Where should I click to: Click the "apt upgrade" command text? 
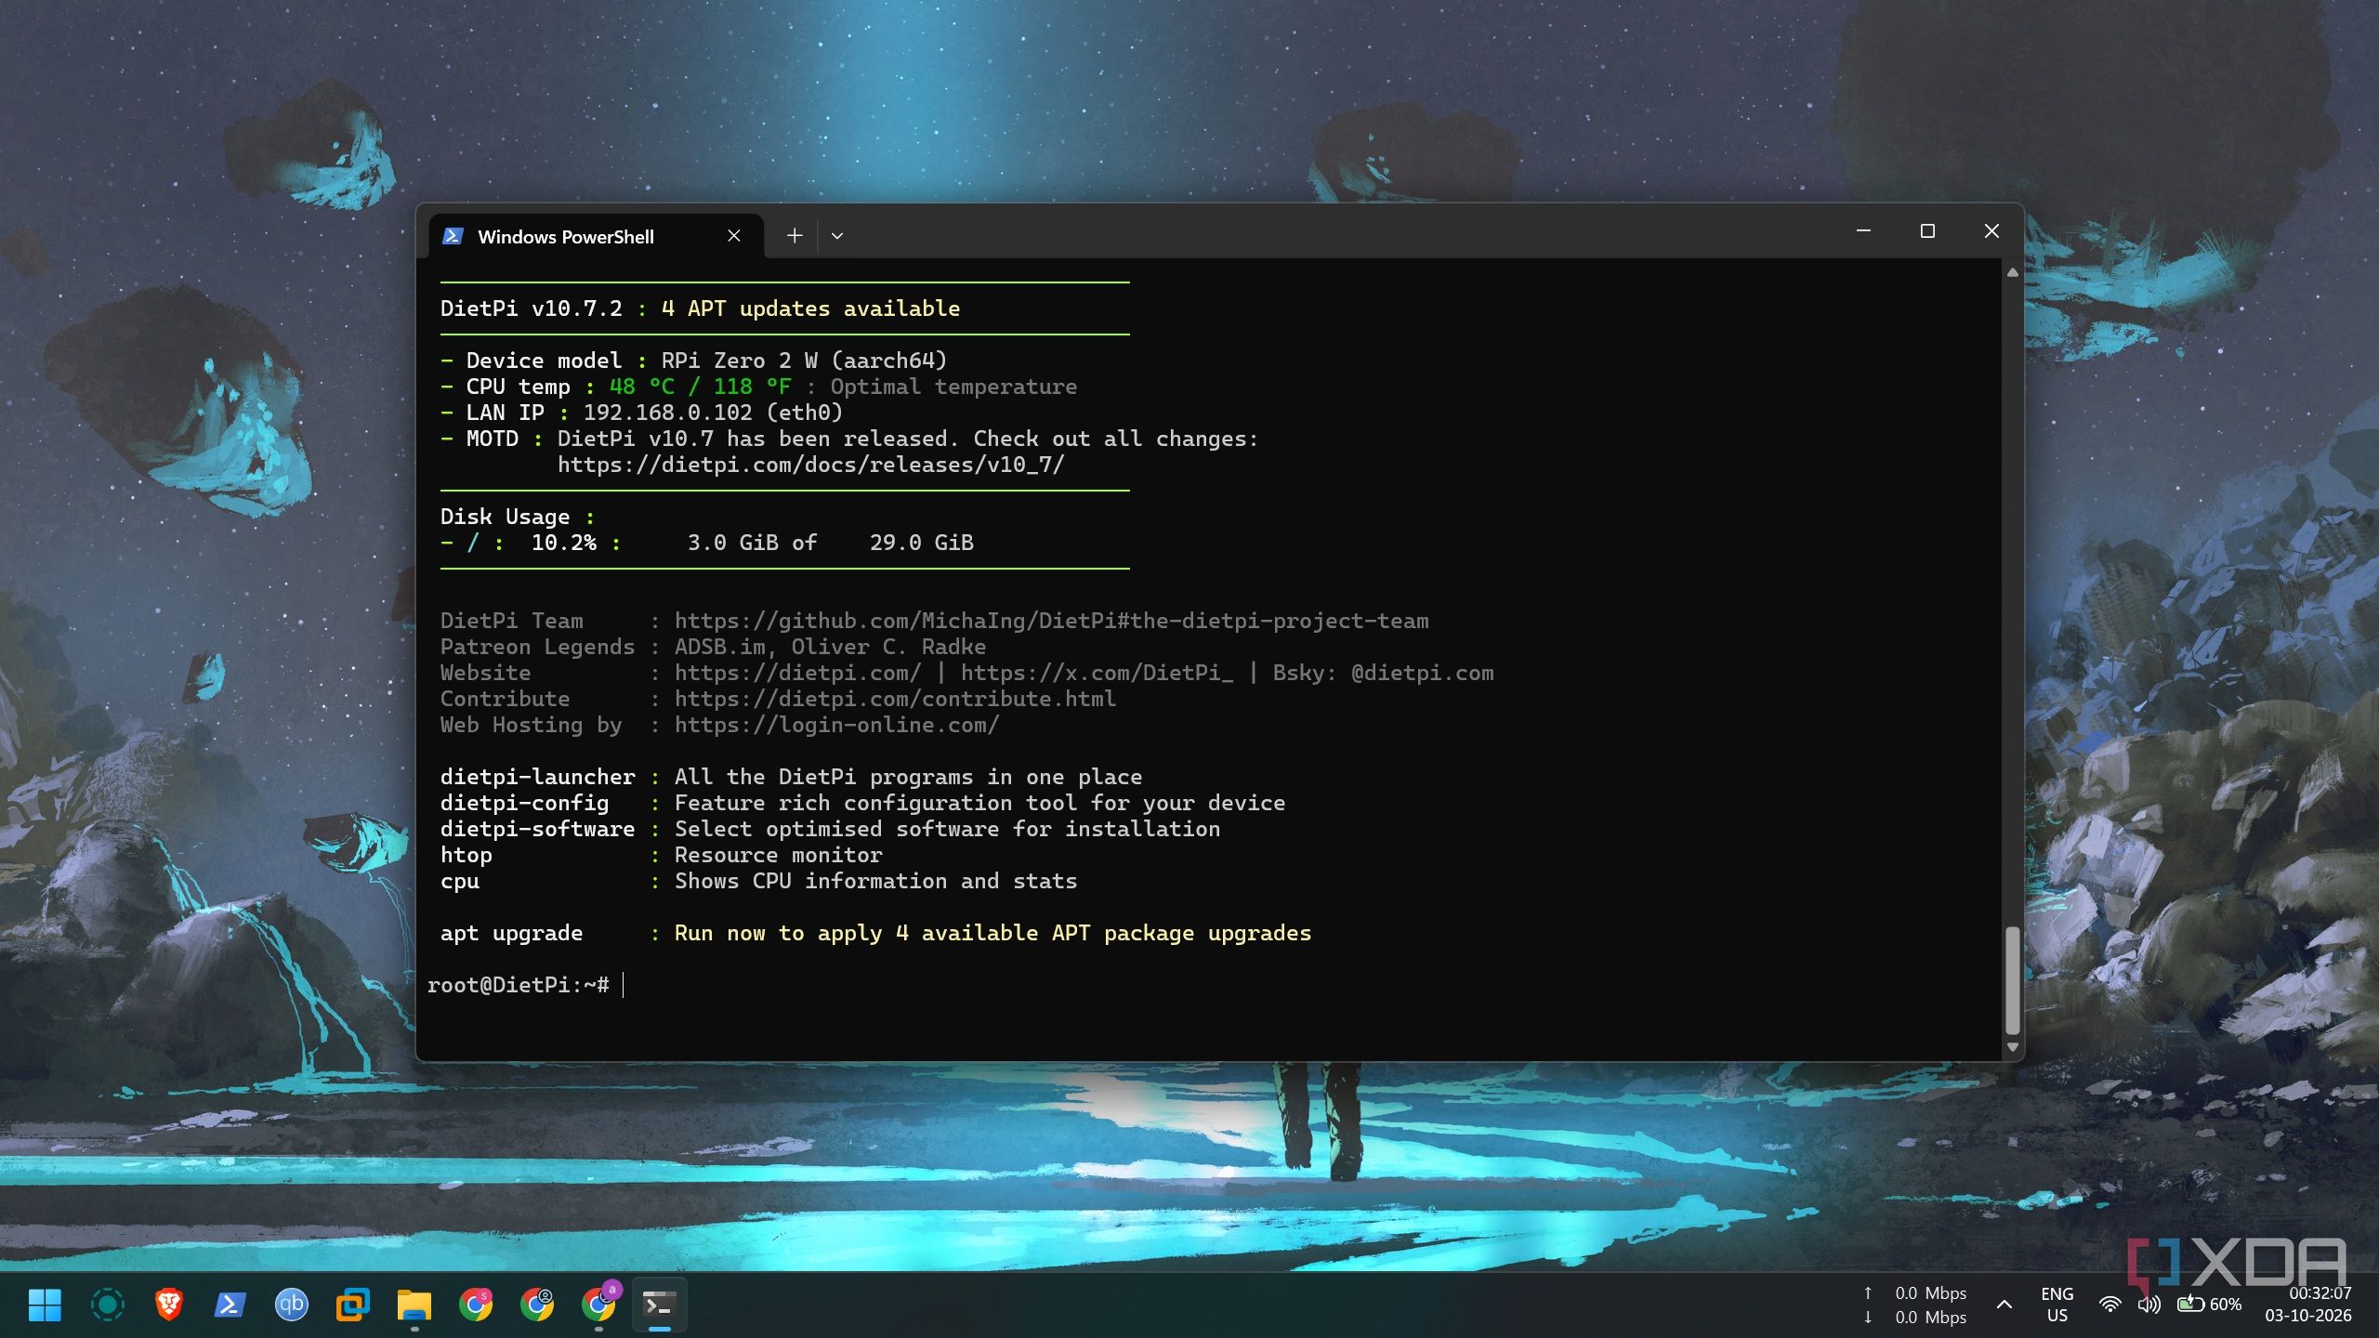[511, 933]
